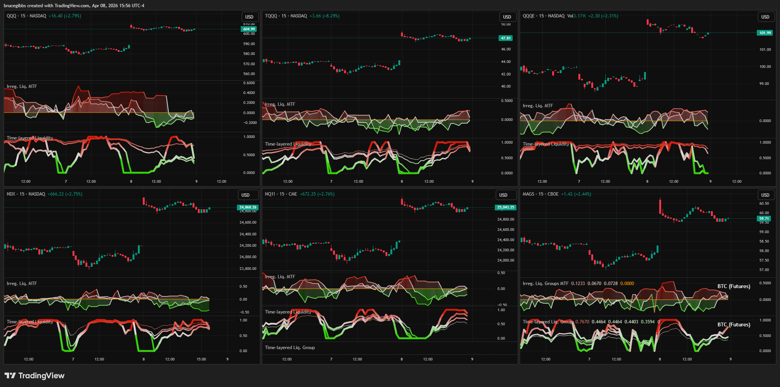Click the Time-layered Liq. Group title on NQ1!
780x387 pixels.
coord(290,347)
